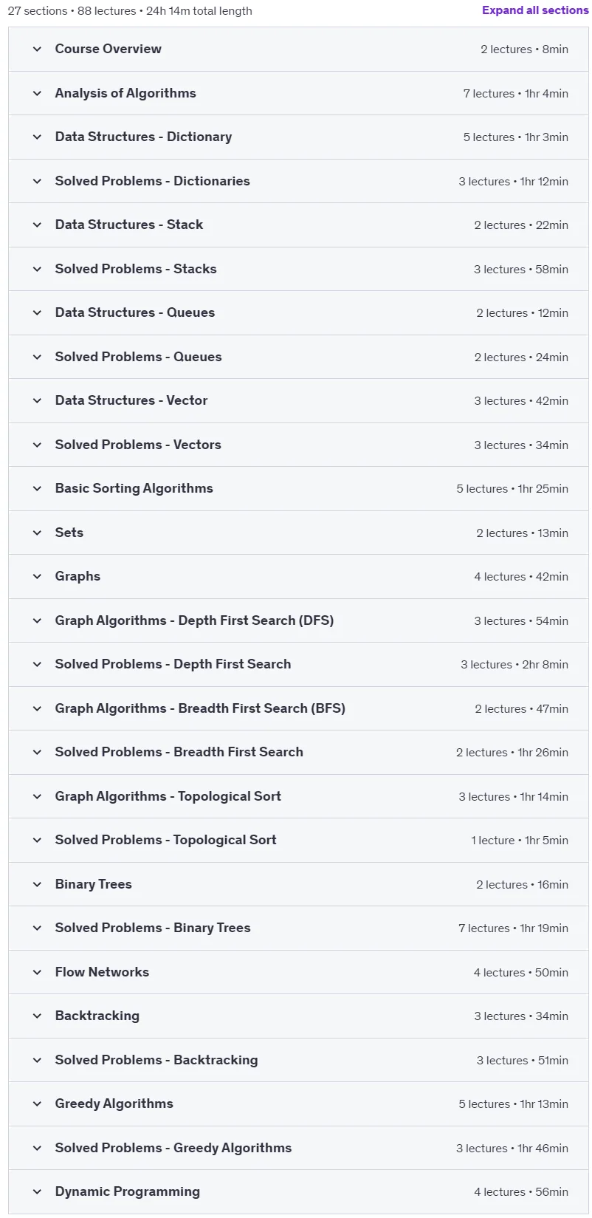Click Greedy Algorithms section title

click(x=114, y=1104)
